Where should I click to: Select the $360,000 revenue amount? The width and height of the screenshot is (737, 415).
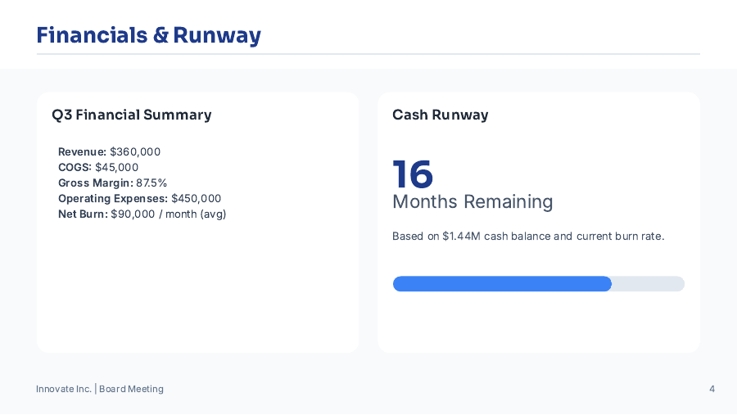click(135, 151)
